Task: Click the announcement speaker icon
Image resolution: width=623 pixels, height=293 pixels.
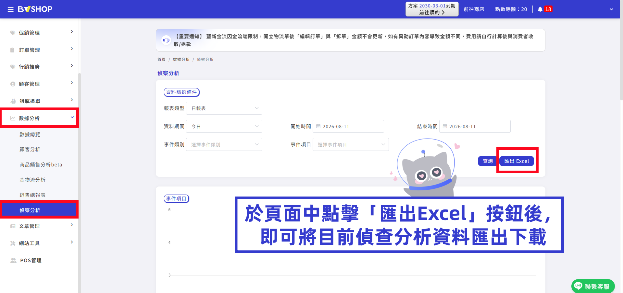Action: pyautogui.click(x=166, y=40)
